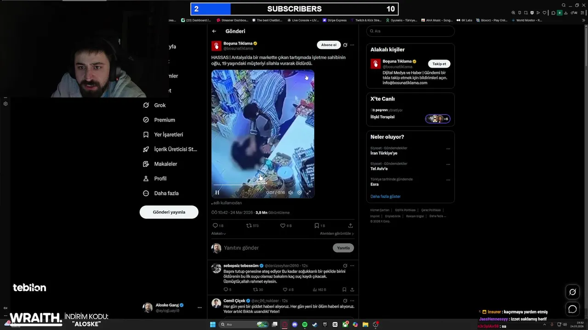Go back with the arrow beside Gönderi

214,31
